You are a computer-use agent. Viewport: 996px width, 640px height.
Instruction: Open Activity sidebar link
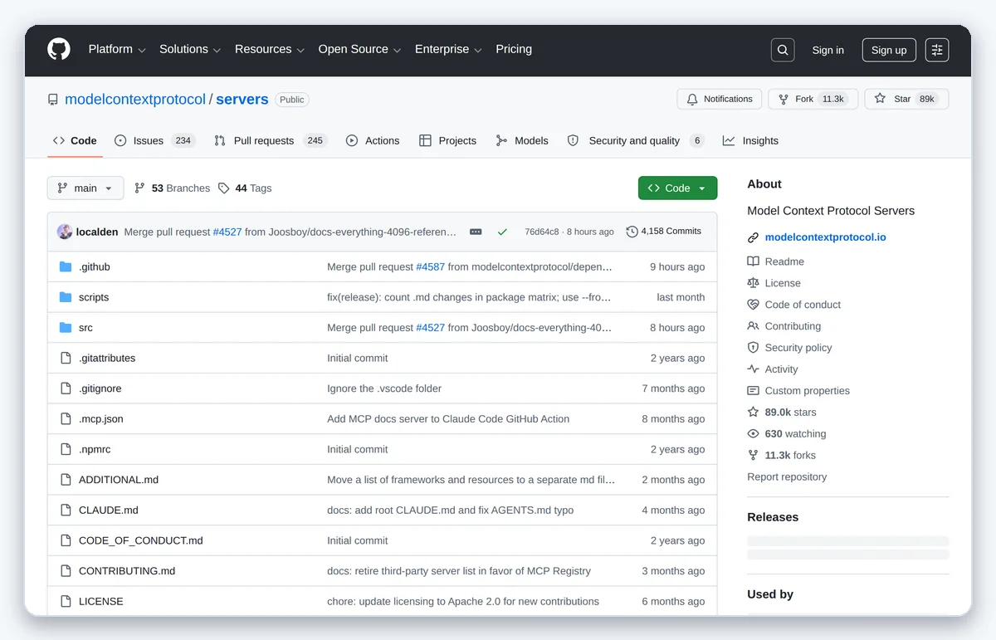coord(773,369)
